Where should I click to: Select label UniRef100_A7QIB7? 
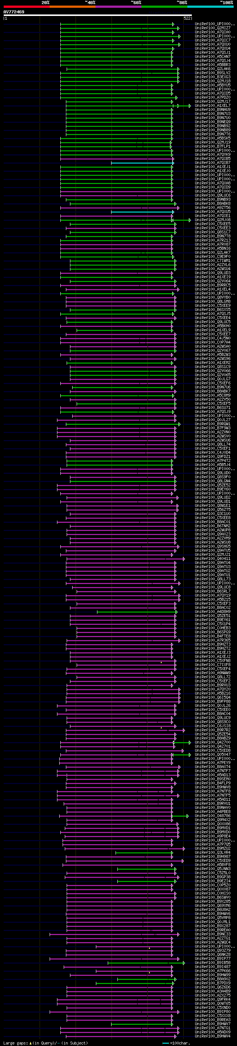coord(212,163)
